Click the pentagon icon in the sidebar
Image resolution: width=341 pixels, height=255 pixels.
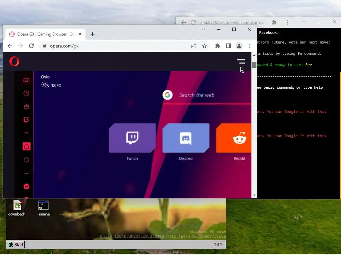click(x=26, y=160)
